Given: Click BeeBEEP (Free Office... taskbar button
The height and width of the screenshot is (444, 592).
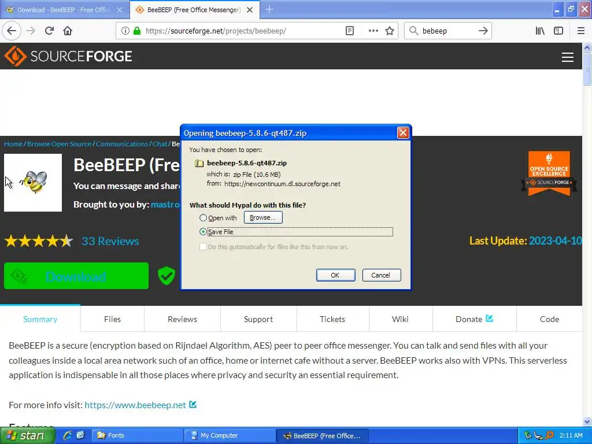Looking at the screenshot, I should (x=324, y=435).
